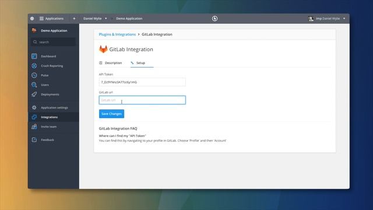Click the search magnifier icon

[x=35, y=42]
